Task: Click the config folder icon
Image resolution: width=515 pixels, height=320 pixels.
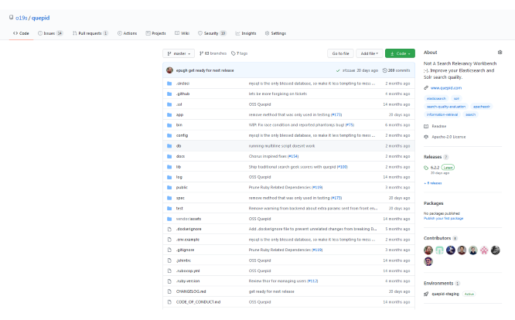Action: pyautogui.click(x=169, y=135)
